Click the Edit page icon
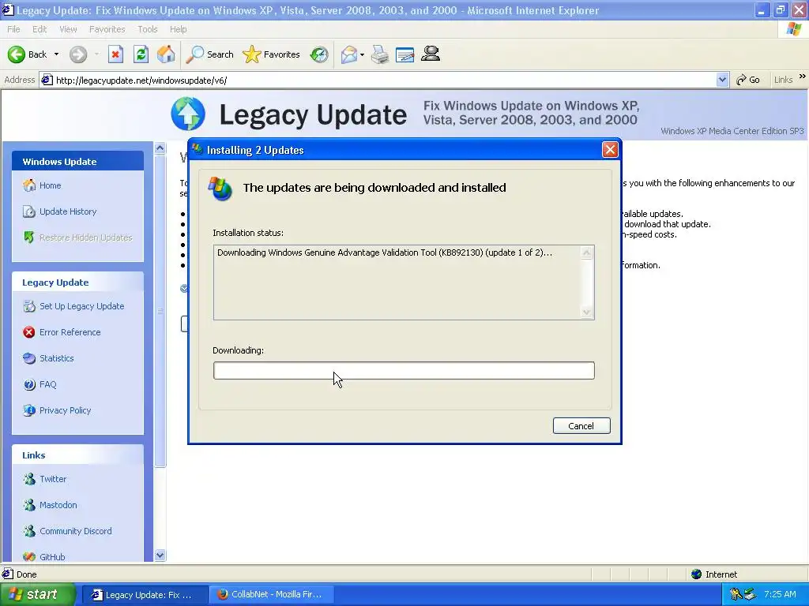 click(x=405, y=54)
